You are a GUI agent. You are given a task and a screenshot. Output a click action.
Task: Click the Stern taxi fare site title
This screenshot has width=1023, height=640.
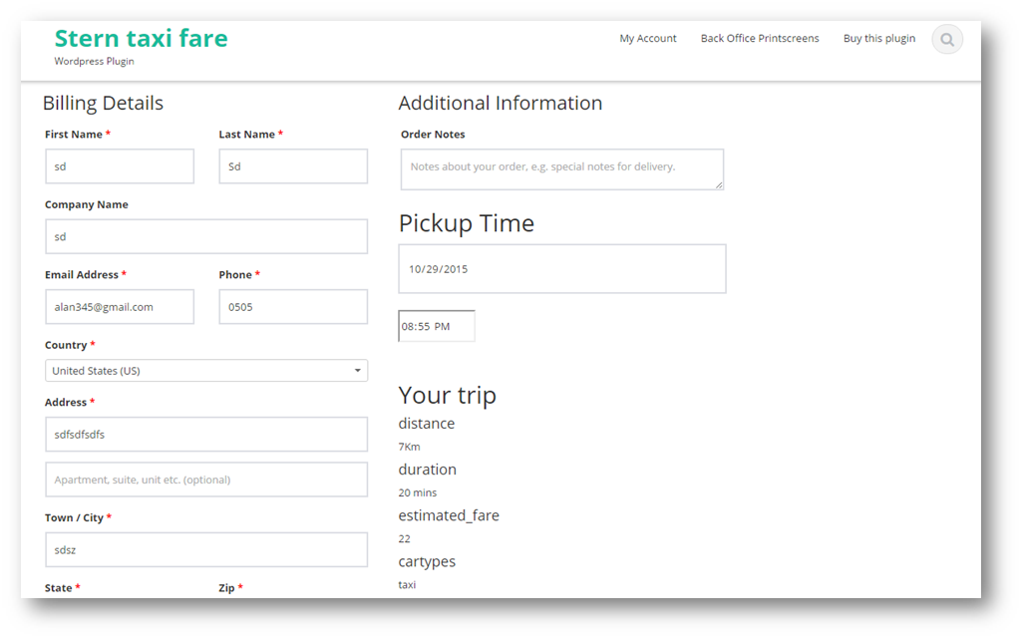point(141,39)
